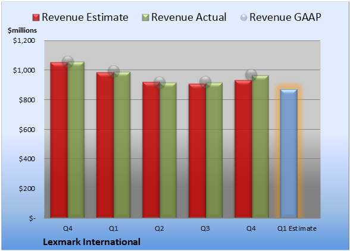
Task: Select the green actual bar for Q2
Action: [x=168, y=150]
